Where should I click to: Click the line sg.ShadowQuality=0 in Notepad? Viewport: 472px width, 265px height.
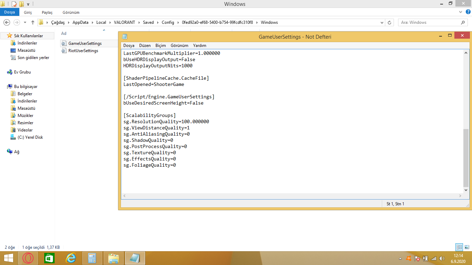[148, 140]
